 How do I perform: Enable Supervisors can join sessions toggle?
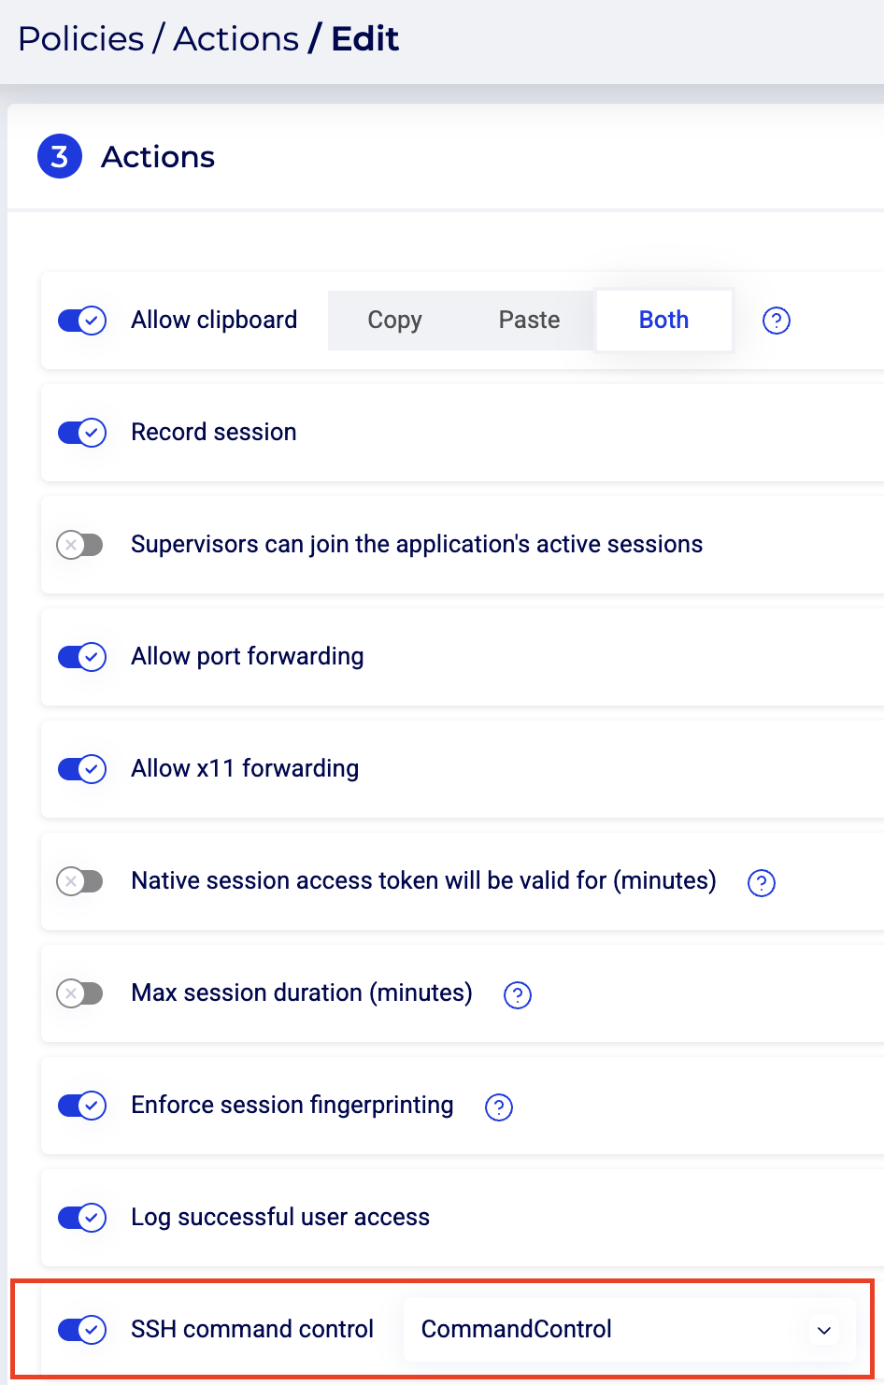click(80, 545)
